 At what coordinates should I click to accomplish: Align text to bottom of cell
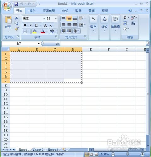point(75,19)
